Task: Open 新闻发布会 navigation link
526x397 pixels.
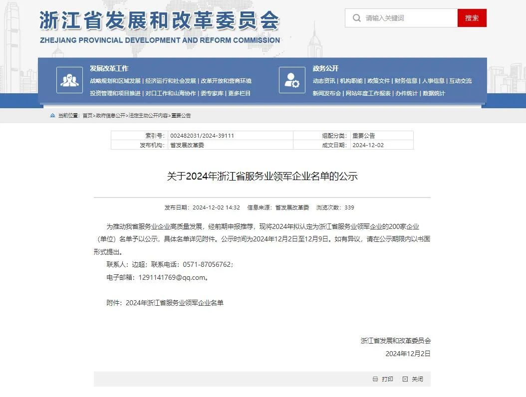Action: (x=327, y=93)
